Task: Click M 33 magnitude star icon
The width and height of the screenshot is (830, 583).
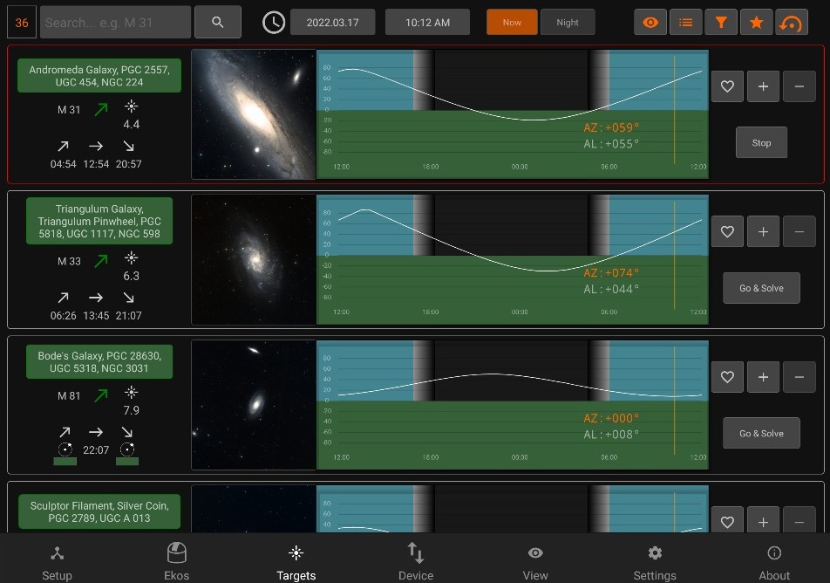Action: click(x=132, y=258)
